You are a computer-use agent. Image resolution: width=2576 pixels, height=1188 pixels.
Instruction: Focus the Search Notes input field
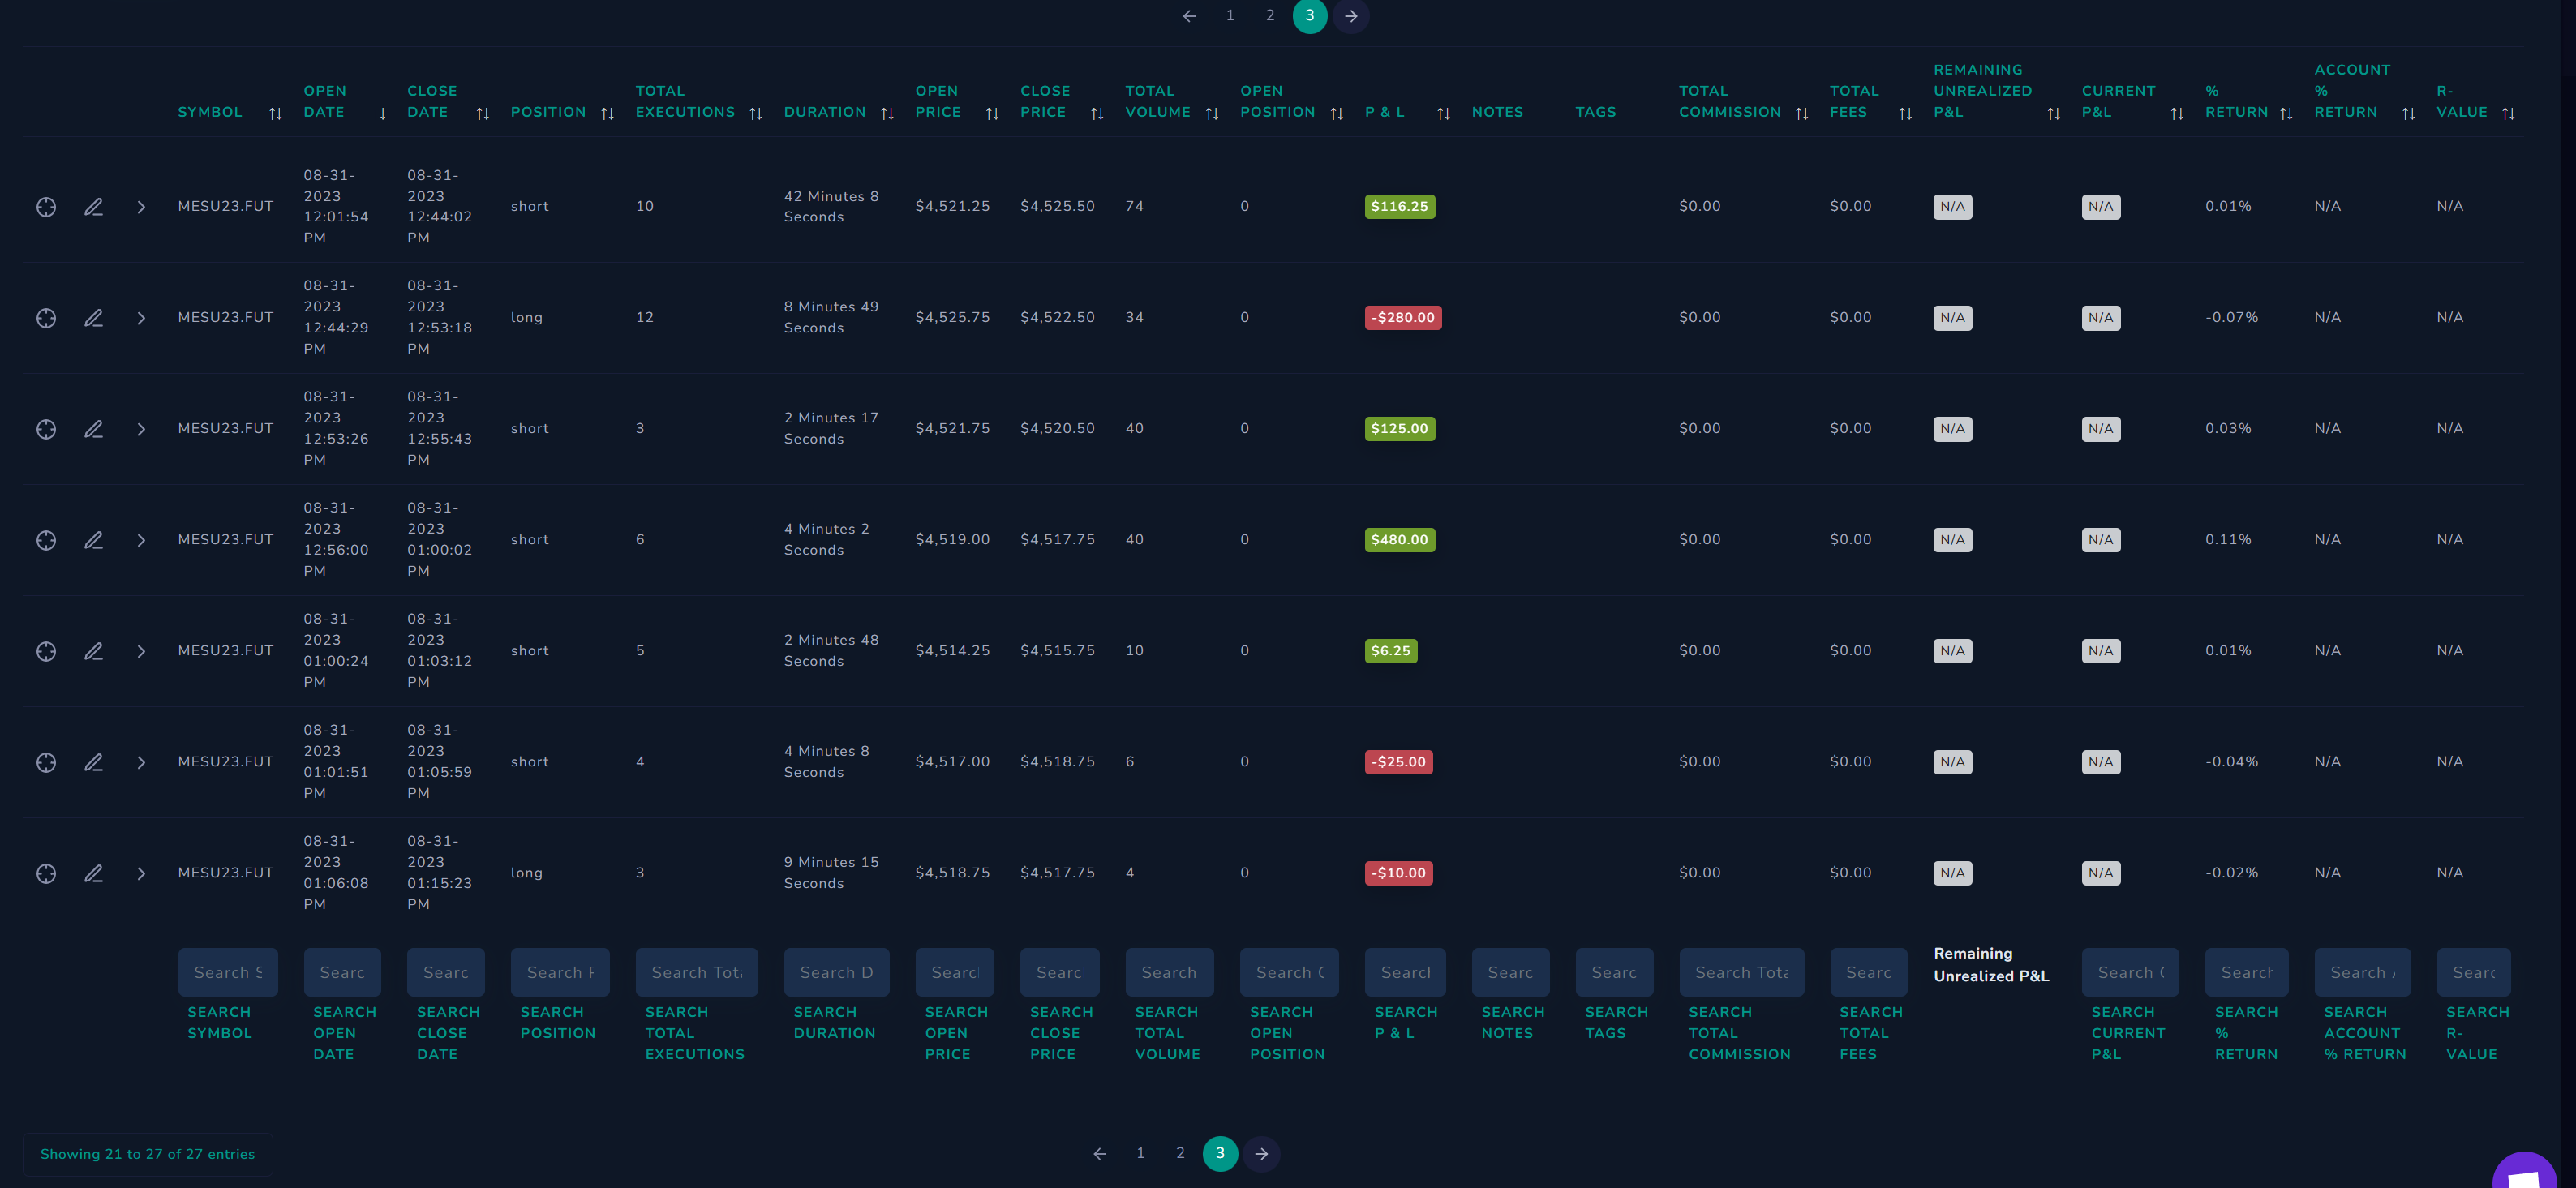1510,972
